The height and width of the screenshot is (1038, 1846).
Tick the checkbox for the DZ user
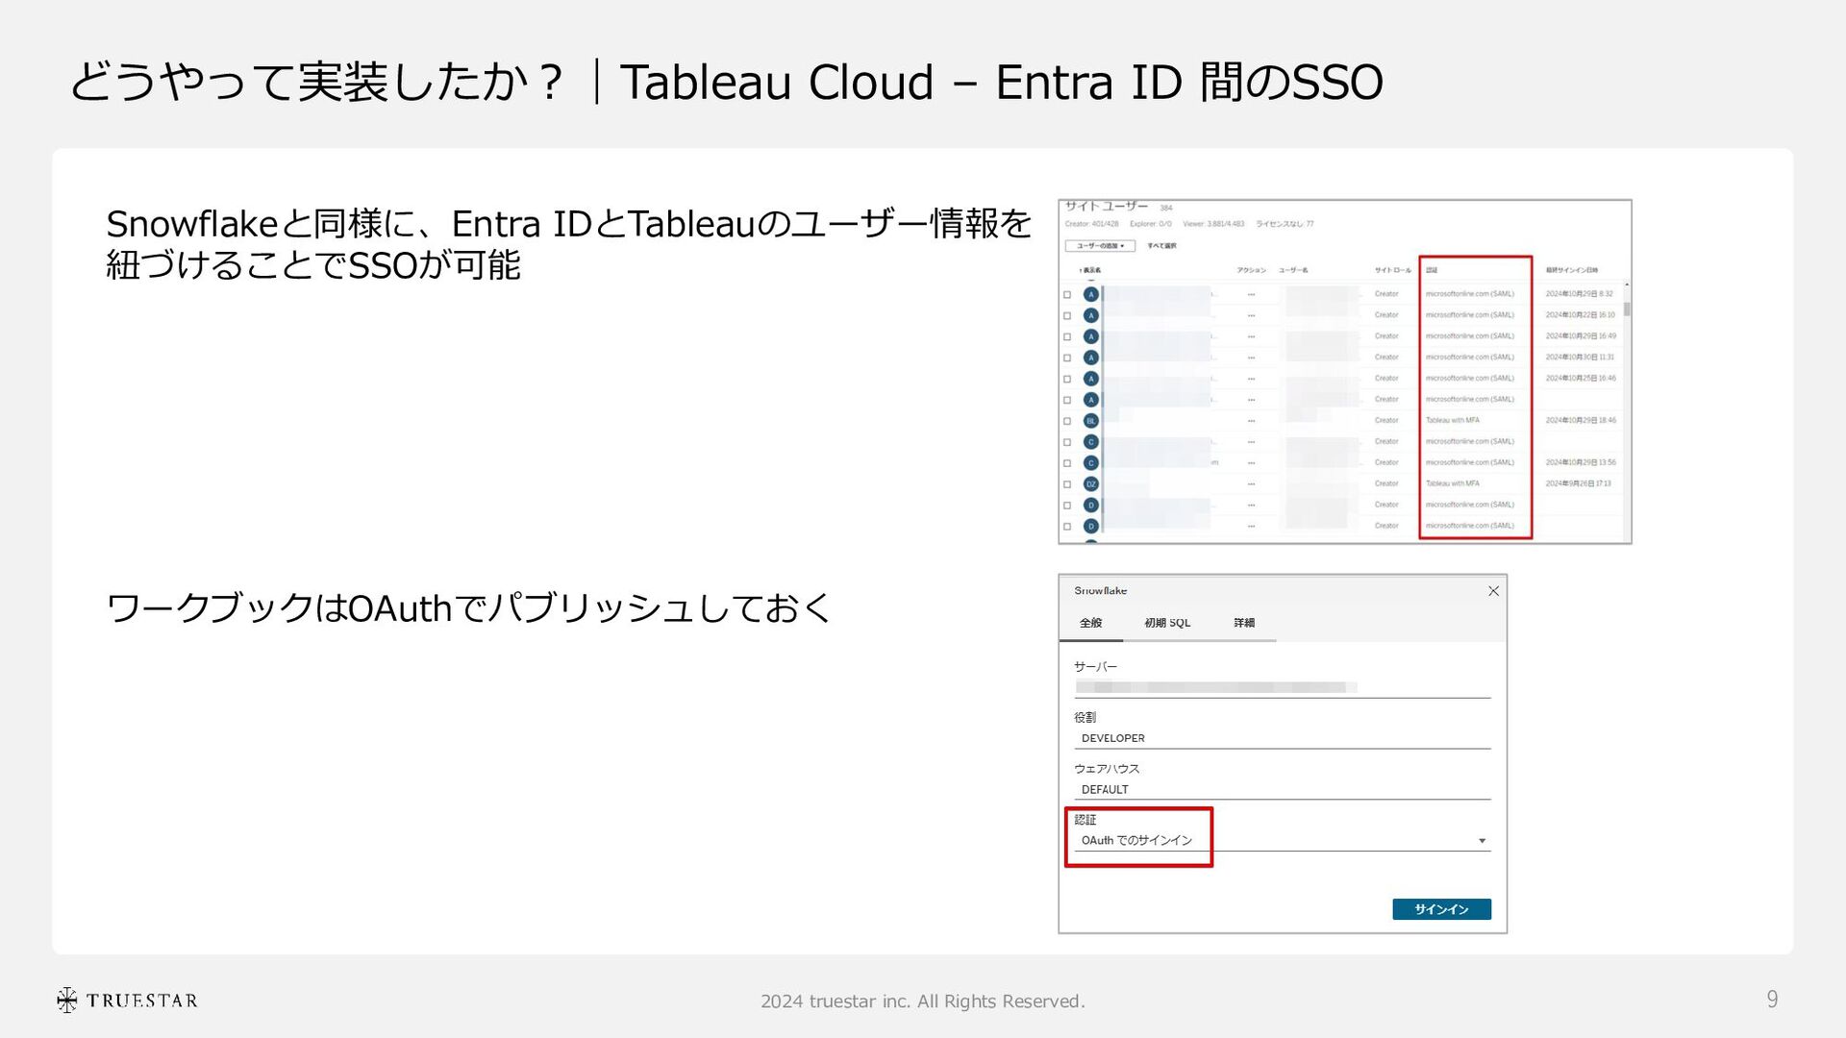point(1067,484)
